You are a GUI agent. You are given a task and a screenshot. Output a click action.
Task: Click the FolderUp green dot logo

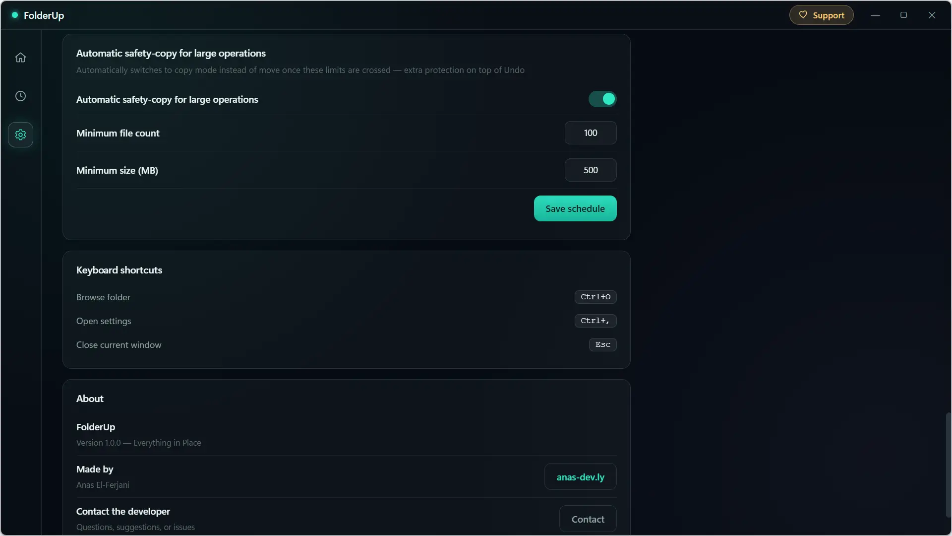(15, 15)
